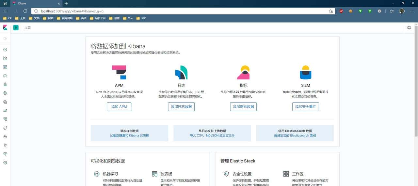
Task: Click the SIEM logo graphic
Action: (x=306, y=72)
